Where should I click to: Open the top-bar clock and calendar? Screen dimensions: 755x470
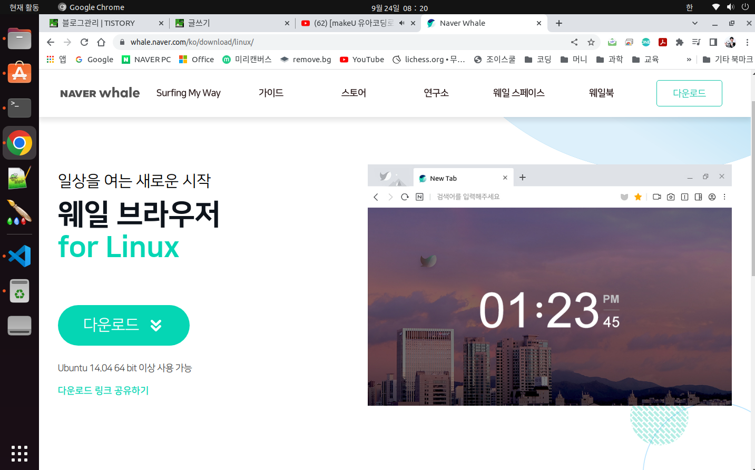(399, 8)
